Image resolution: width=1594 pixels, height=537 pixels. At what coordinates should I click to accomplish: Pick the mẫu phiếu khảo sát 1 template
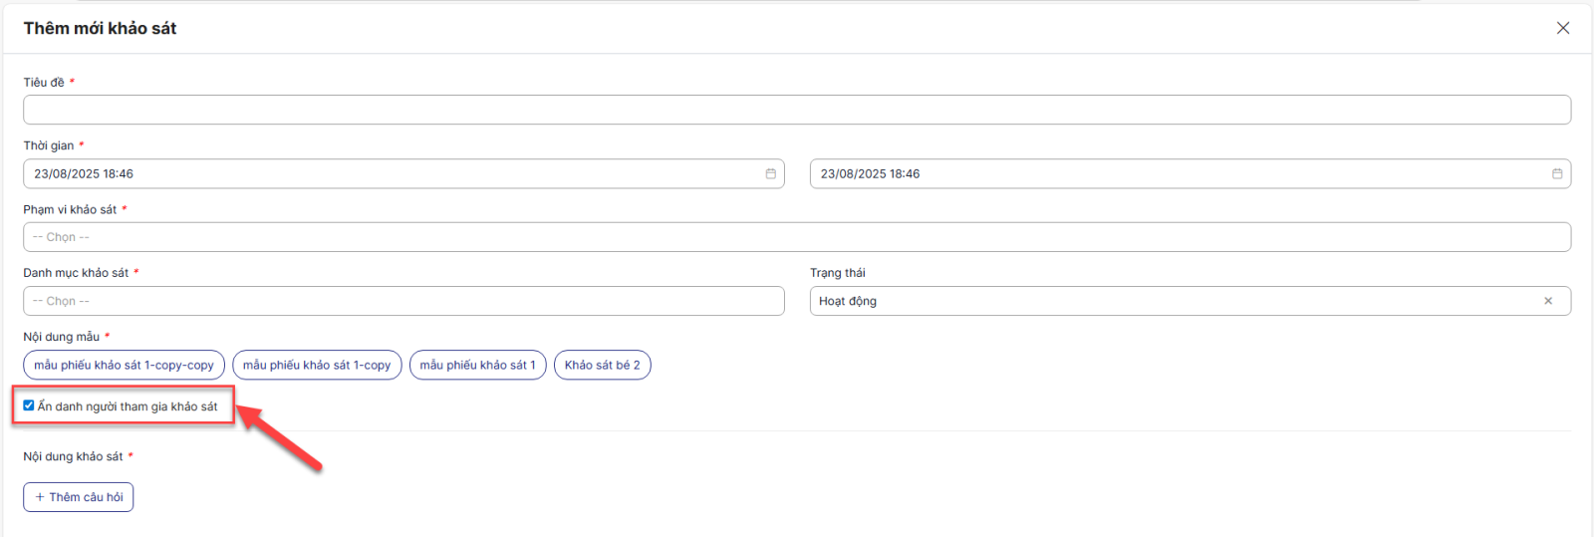[477, 366]
